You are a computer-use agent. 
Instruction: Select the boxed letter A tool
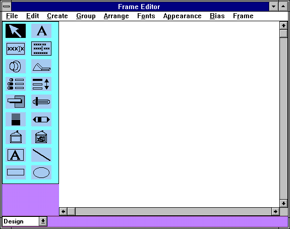coord(16,155)
